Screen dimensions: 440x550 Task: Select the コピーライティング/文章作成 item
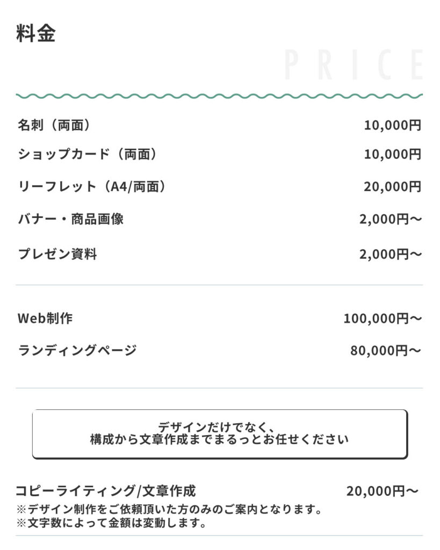106,491
